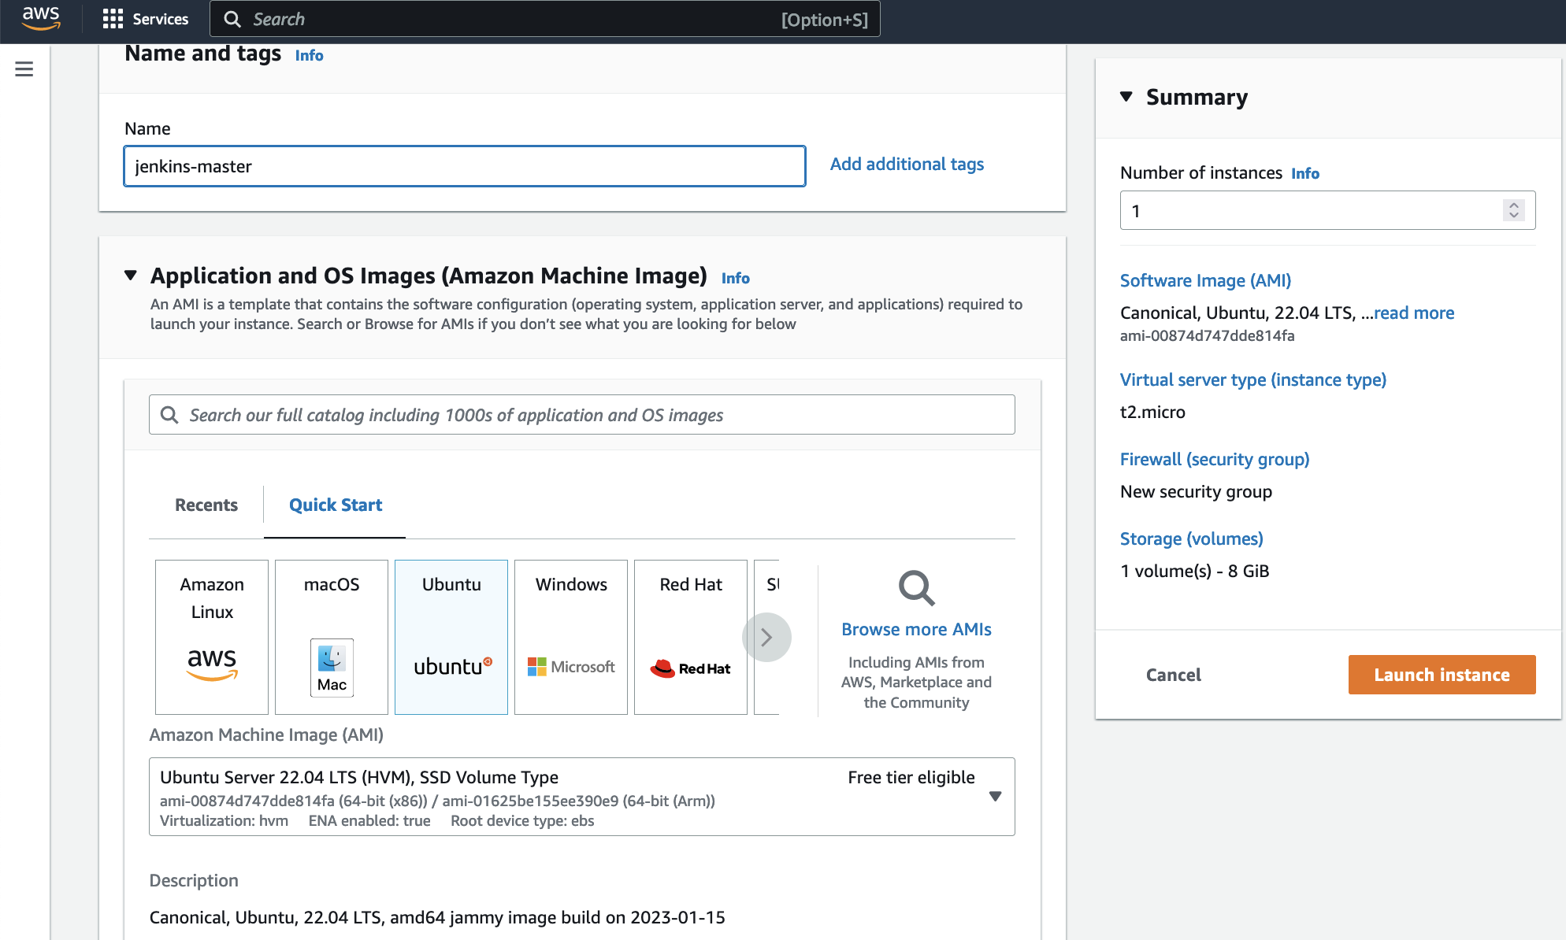Stay on the Quick Start tab

(x=334, y=505)
